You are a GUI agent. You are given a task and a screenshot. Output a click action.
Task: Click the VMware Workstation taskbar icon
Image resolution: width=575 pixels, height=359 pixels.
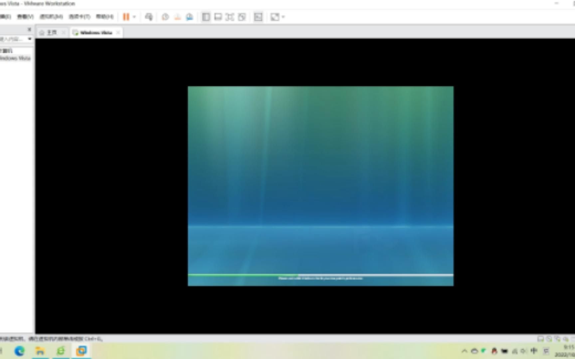(81, 351)
